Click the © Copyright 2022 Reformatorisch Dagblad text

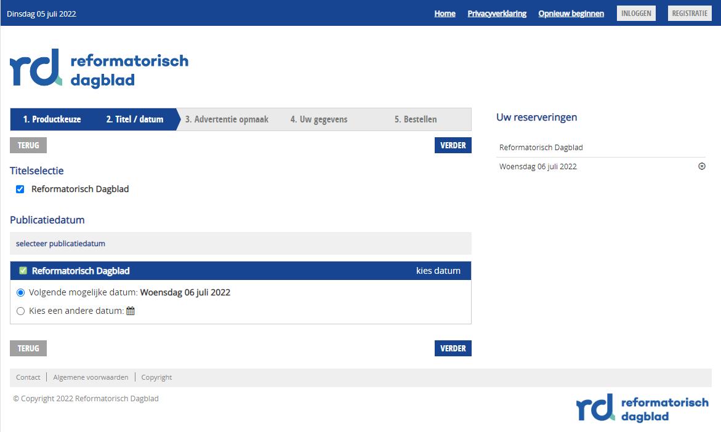click(86, 398)
